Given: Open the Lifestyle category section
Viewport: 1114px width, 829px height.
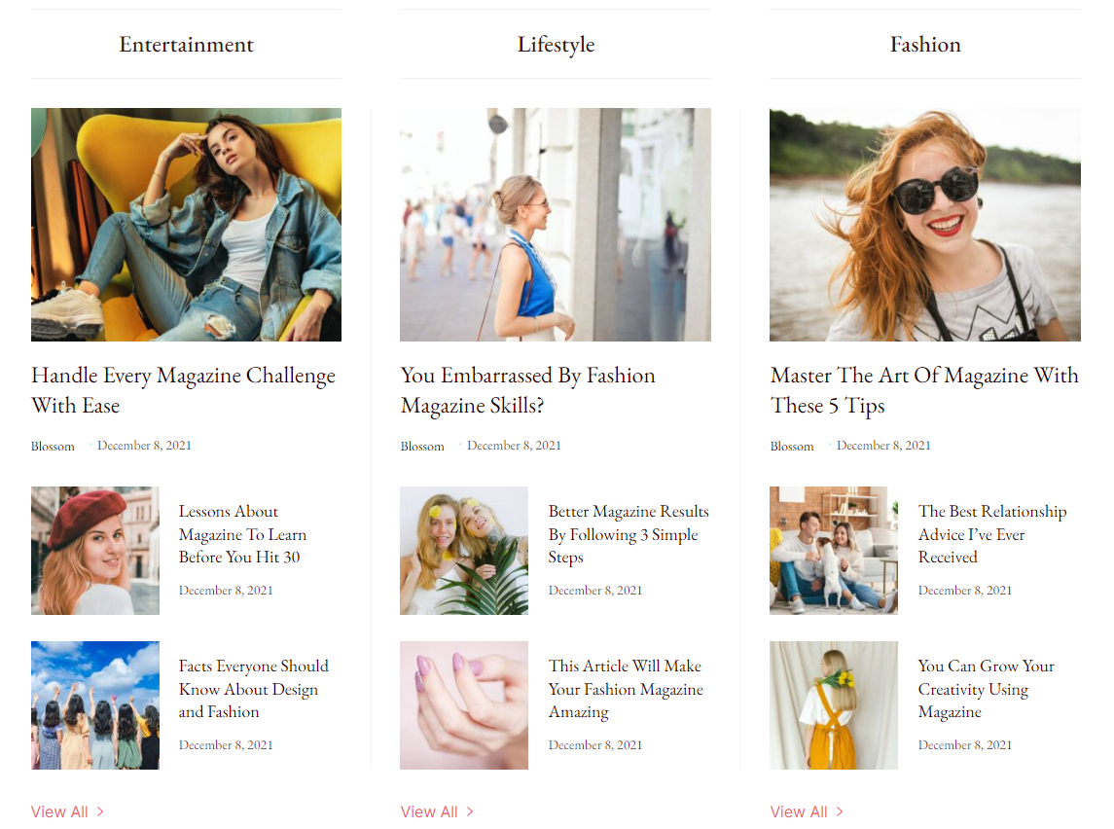Looking at the screenshot, I should (556, 44).
